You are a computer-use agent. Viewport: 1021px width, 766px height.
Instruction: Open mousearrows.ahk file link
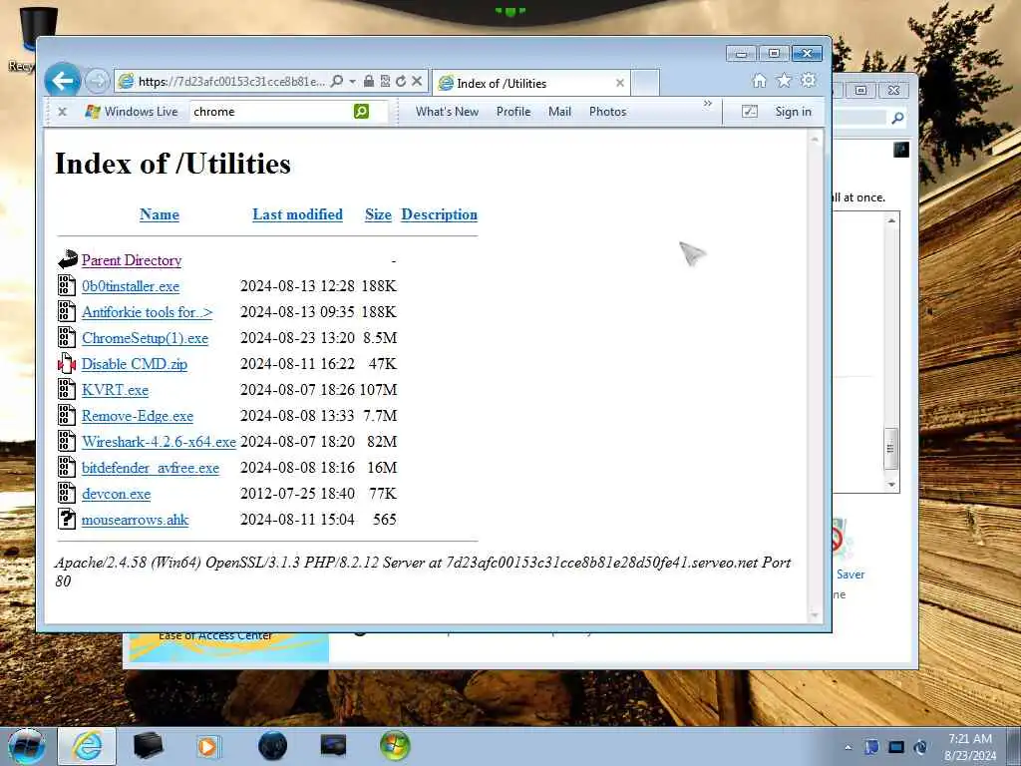tap(136, 520)
